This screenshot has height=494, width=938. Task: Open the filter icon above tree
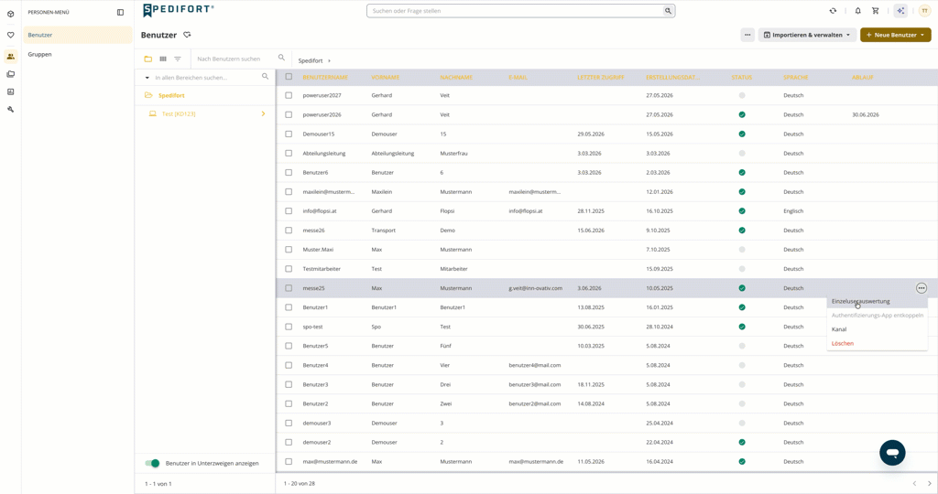click(x=178, y=59)
